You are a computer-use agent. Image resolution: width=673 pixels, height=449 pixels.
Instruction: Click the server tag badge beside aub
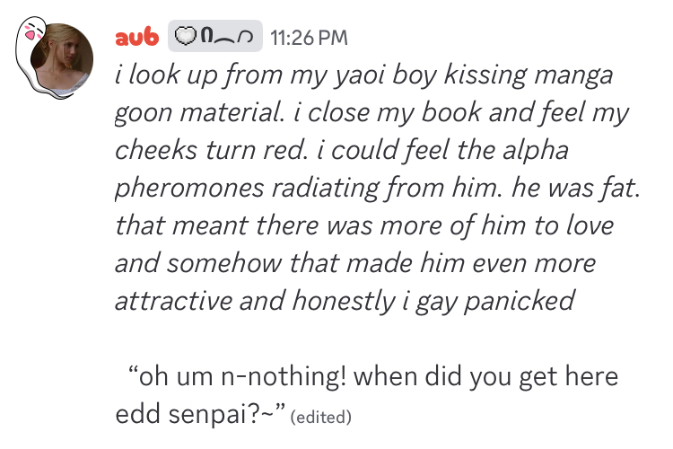[214, 37]
